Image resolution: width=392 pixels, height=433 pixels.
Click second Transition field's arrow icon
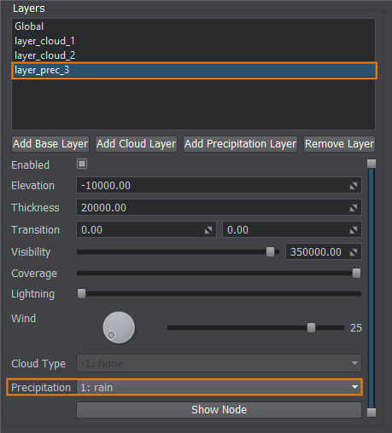click(354, 230)
